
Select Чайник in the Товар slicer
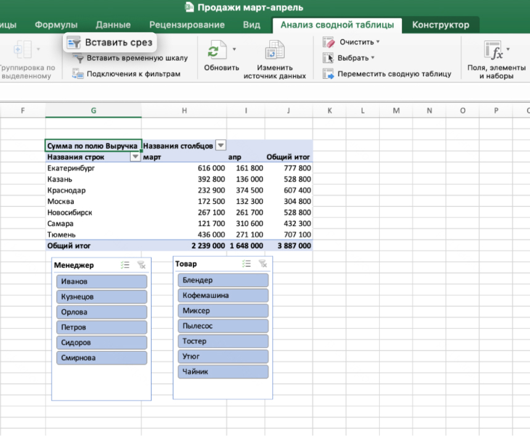[223, 371]
